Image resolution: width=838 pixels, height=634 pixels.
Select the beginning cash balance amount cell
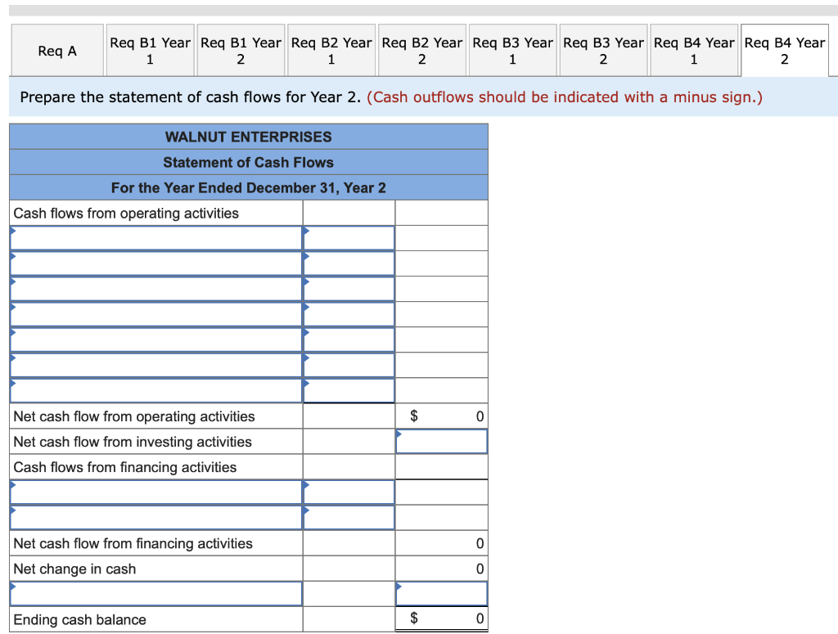point(440,593)
